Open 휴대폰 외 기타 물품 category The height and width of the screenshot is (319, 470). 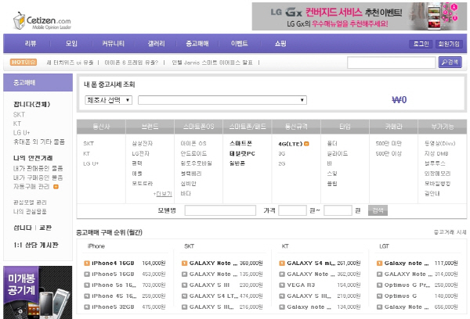39,142
